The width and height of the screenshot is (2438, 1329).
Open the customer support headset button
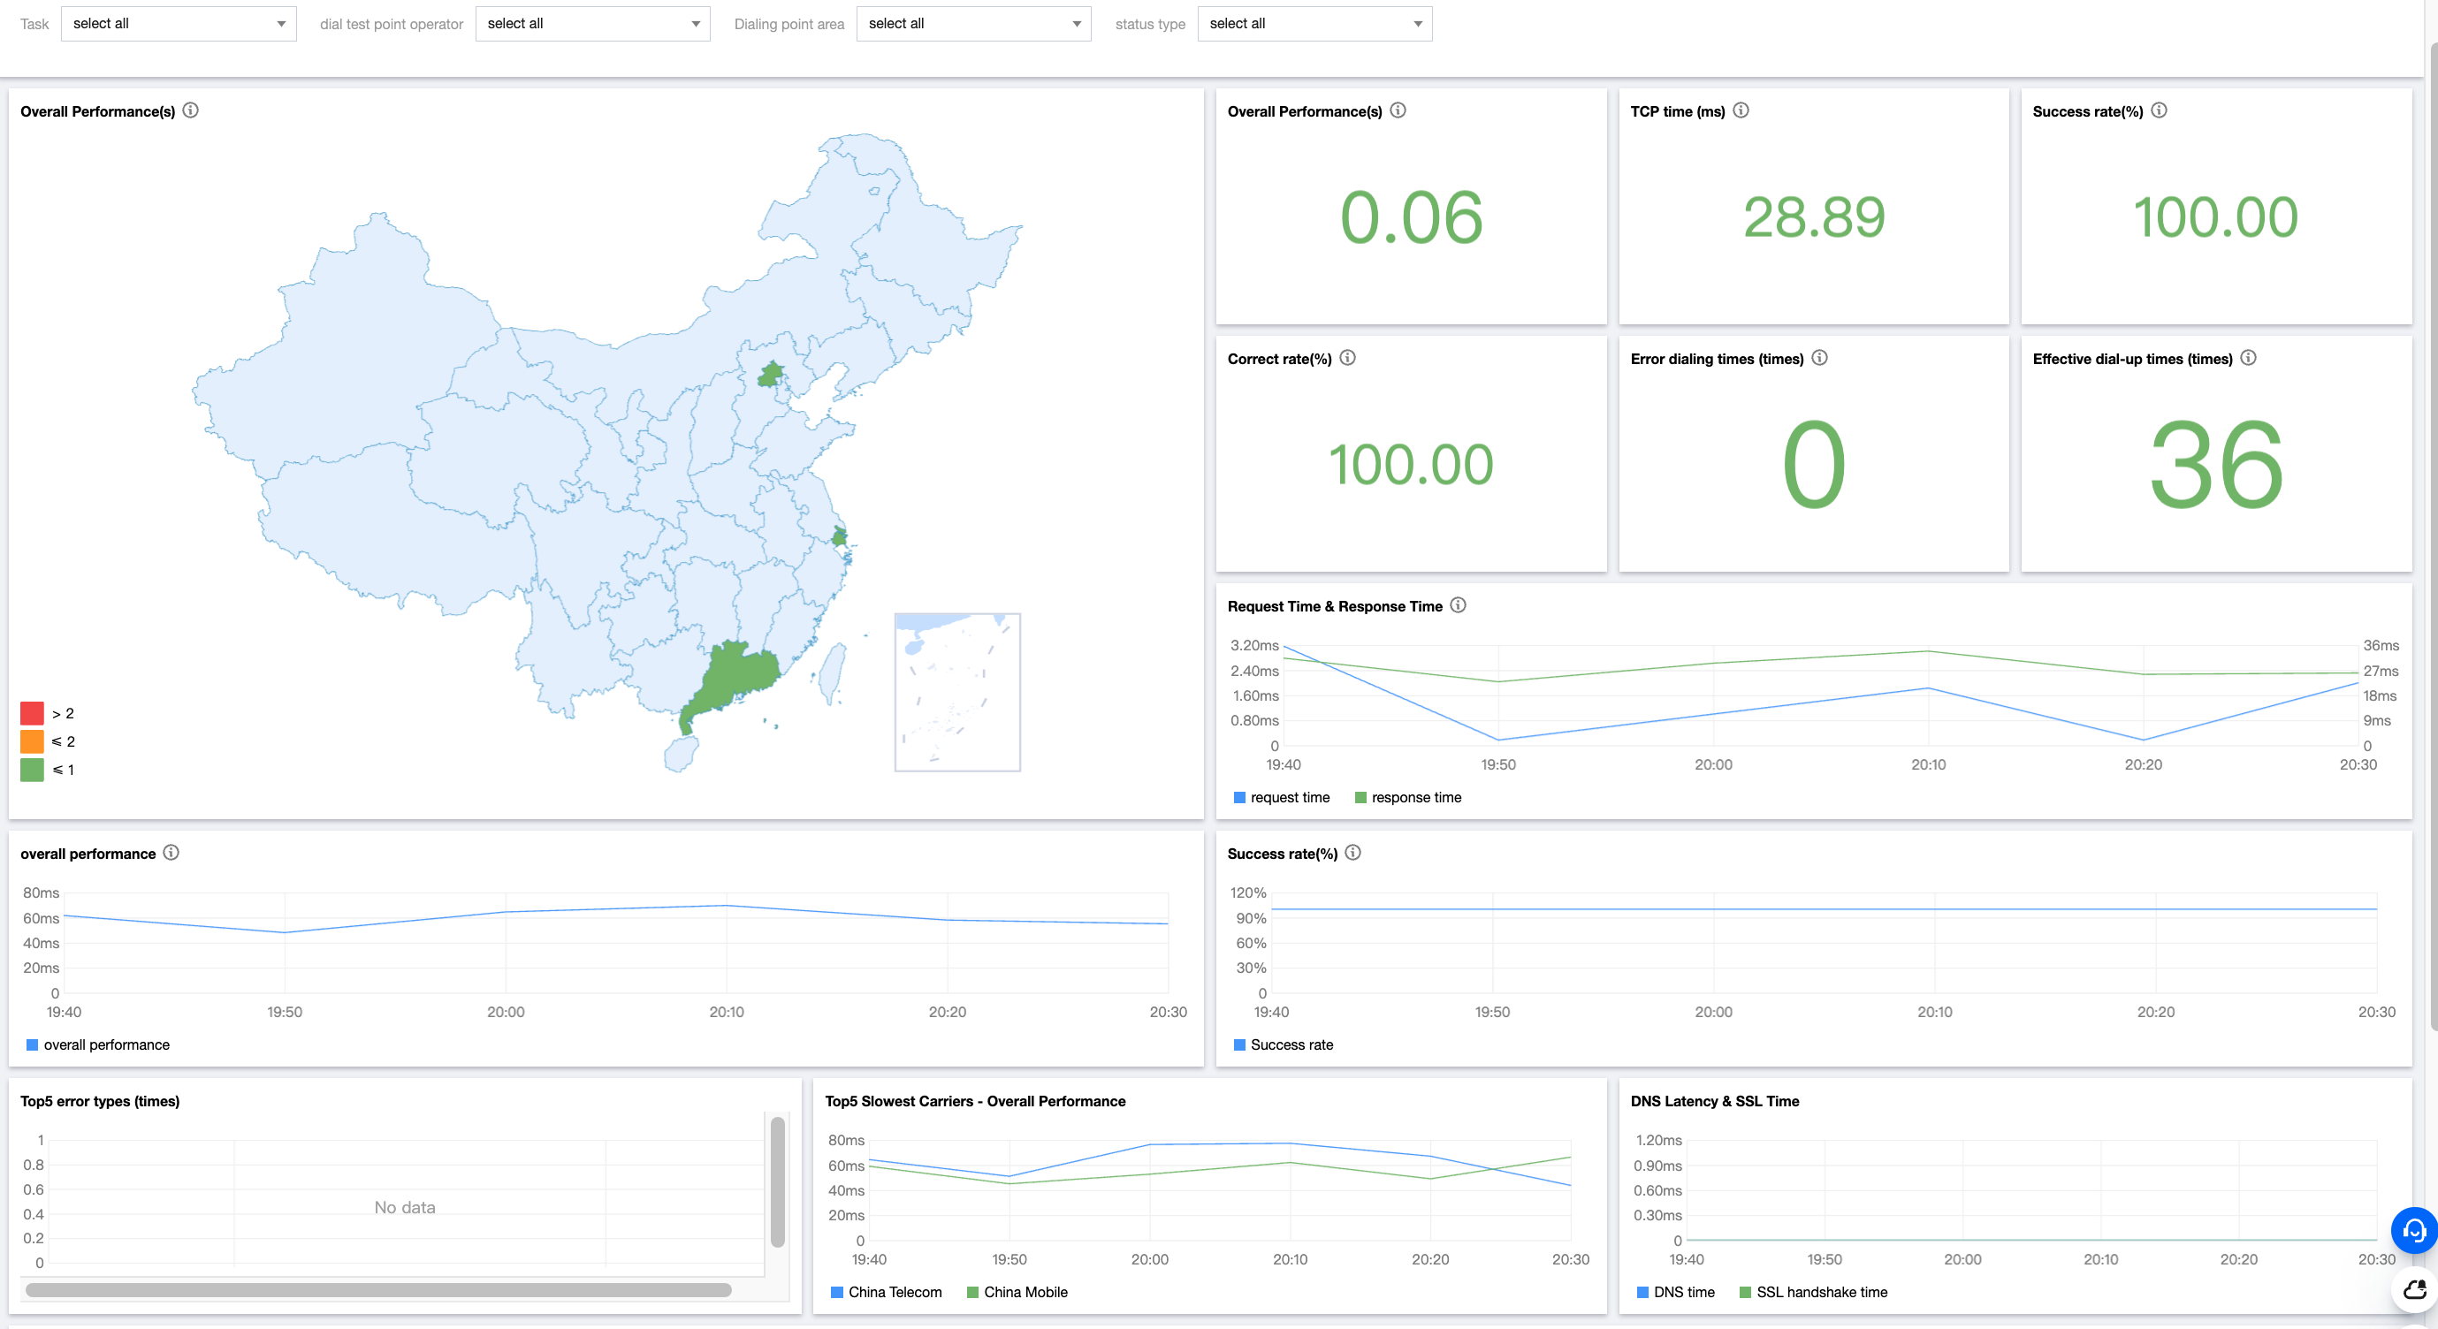coord(2412,1230)
